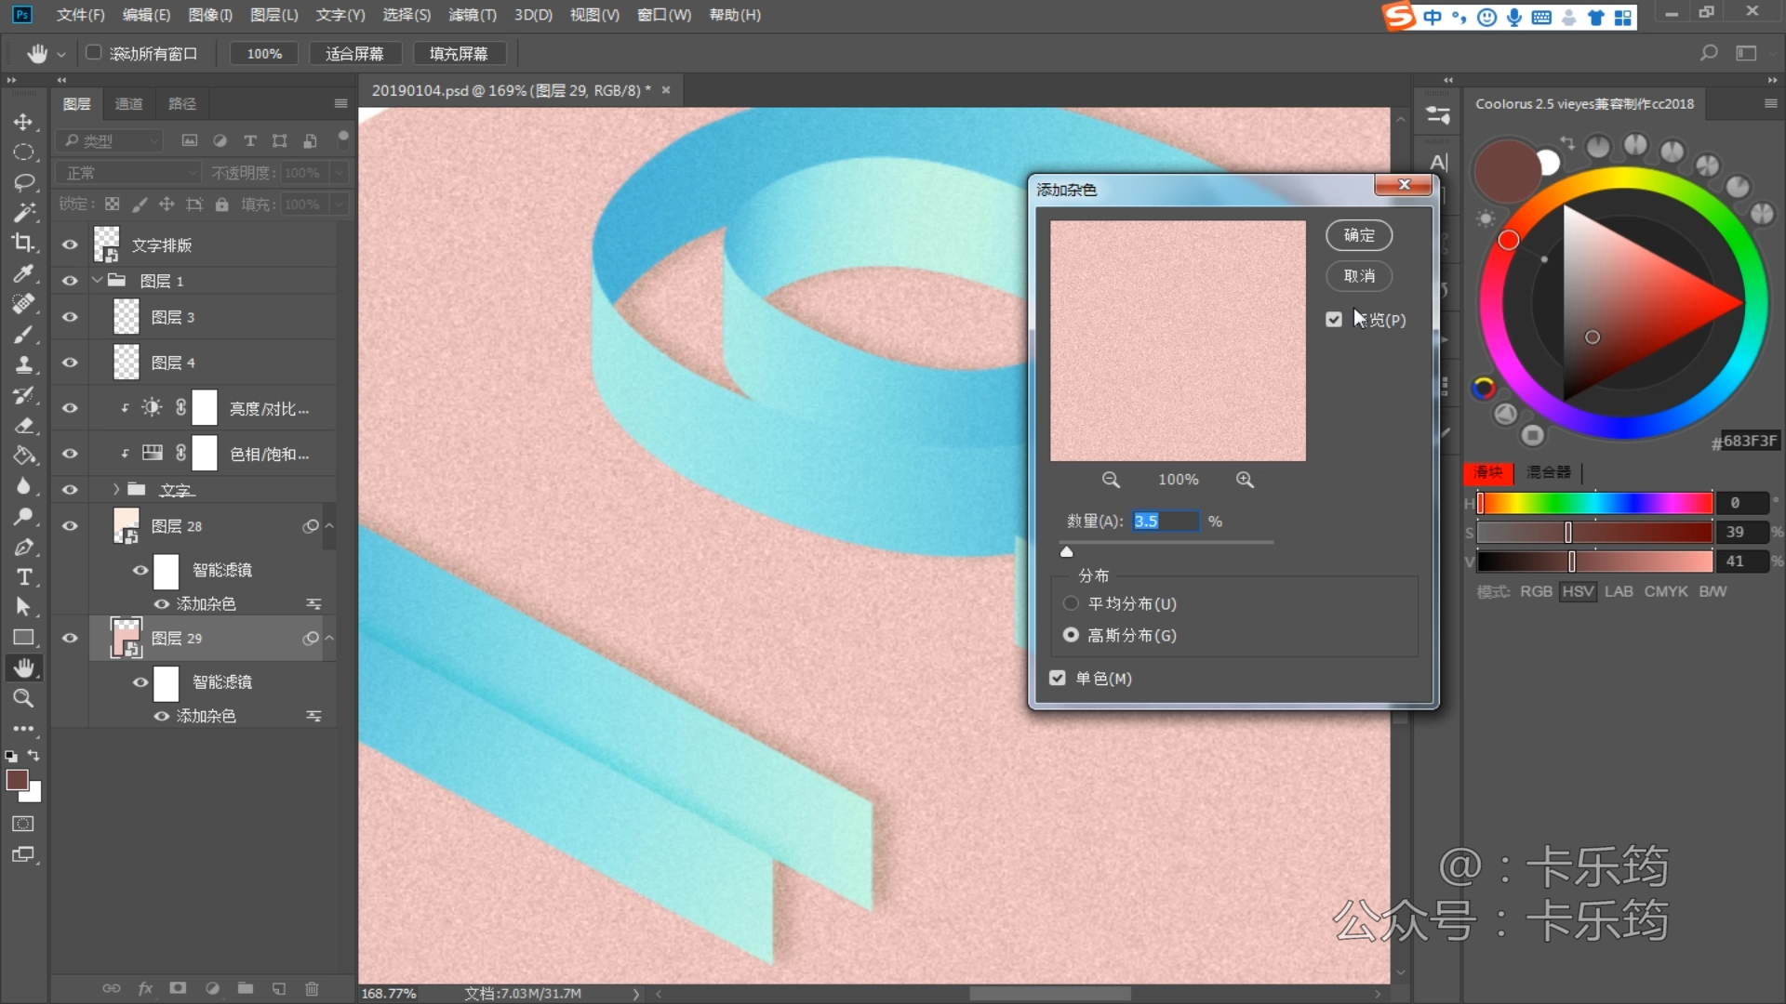
Task: Expand the 文字 layer group
Action: 116,489
